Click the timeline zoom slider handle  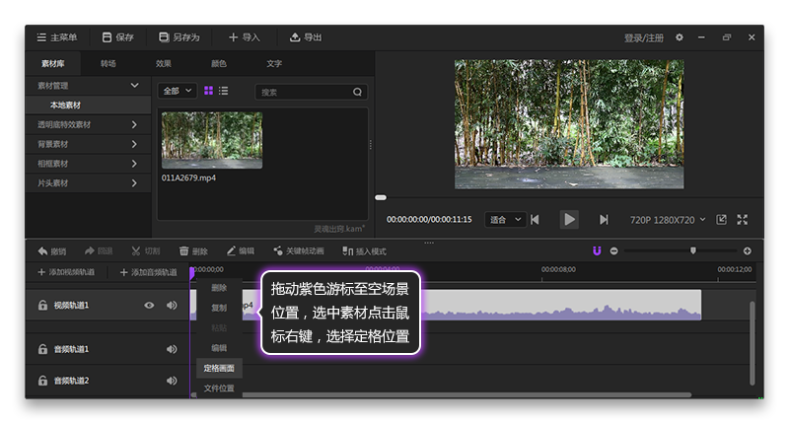(x=692, y=250)
